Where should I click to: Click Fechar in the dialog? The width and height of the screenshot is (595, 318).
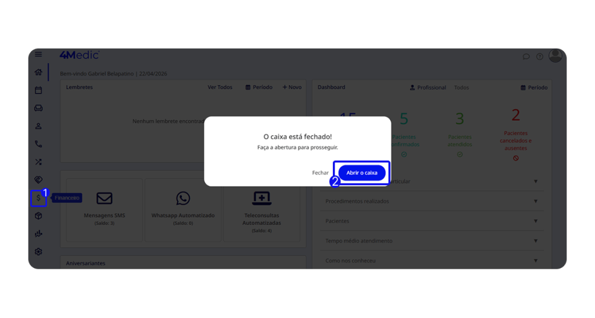[320, 173]
